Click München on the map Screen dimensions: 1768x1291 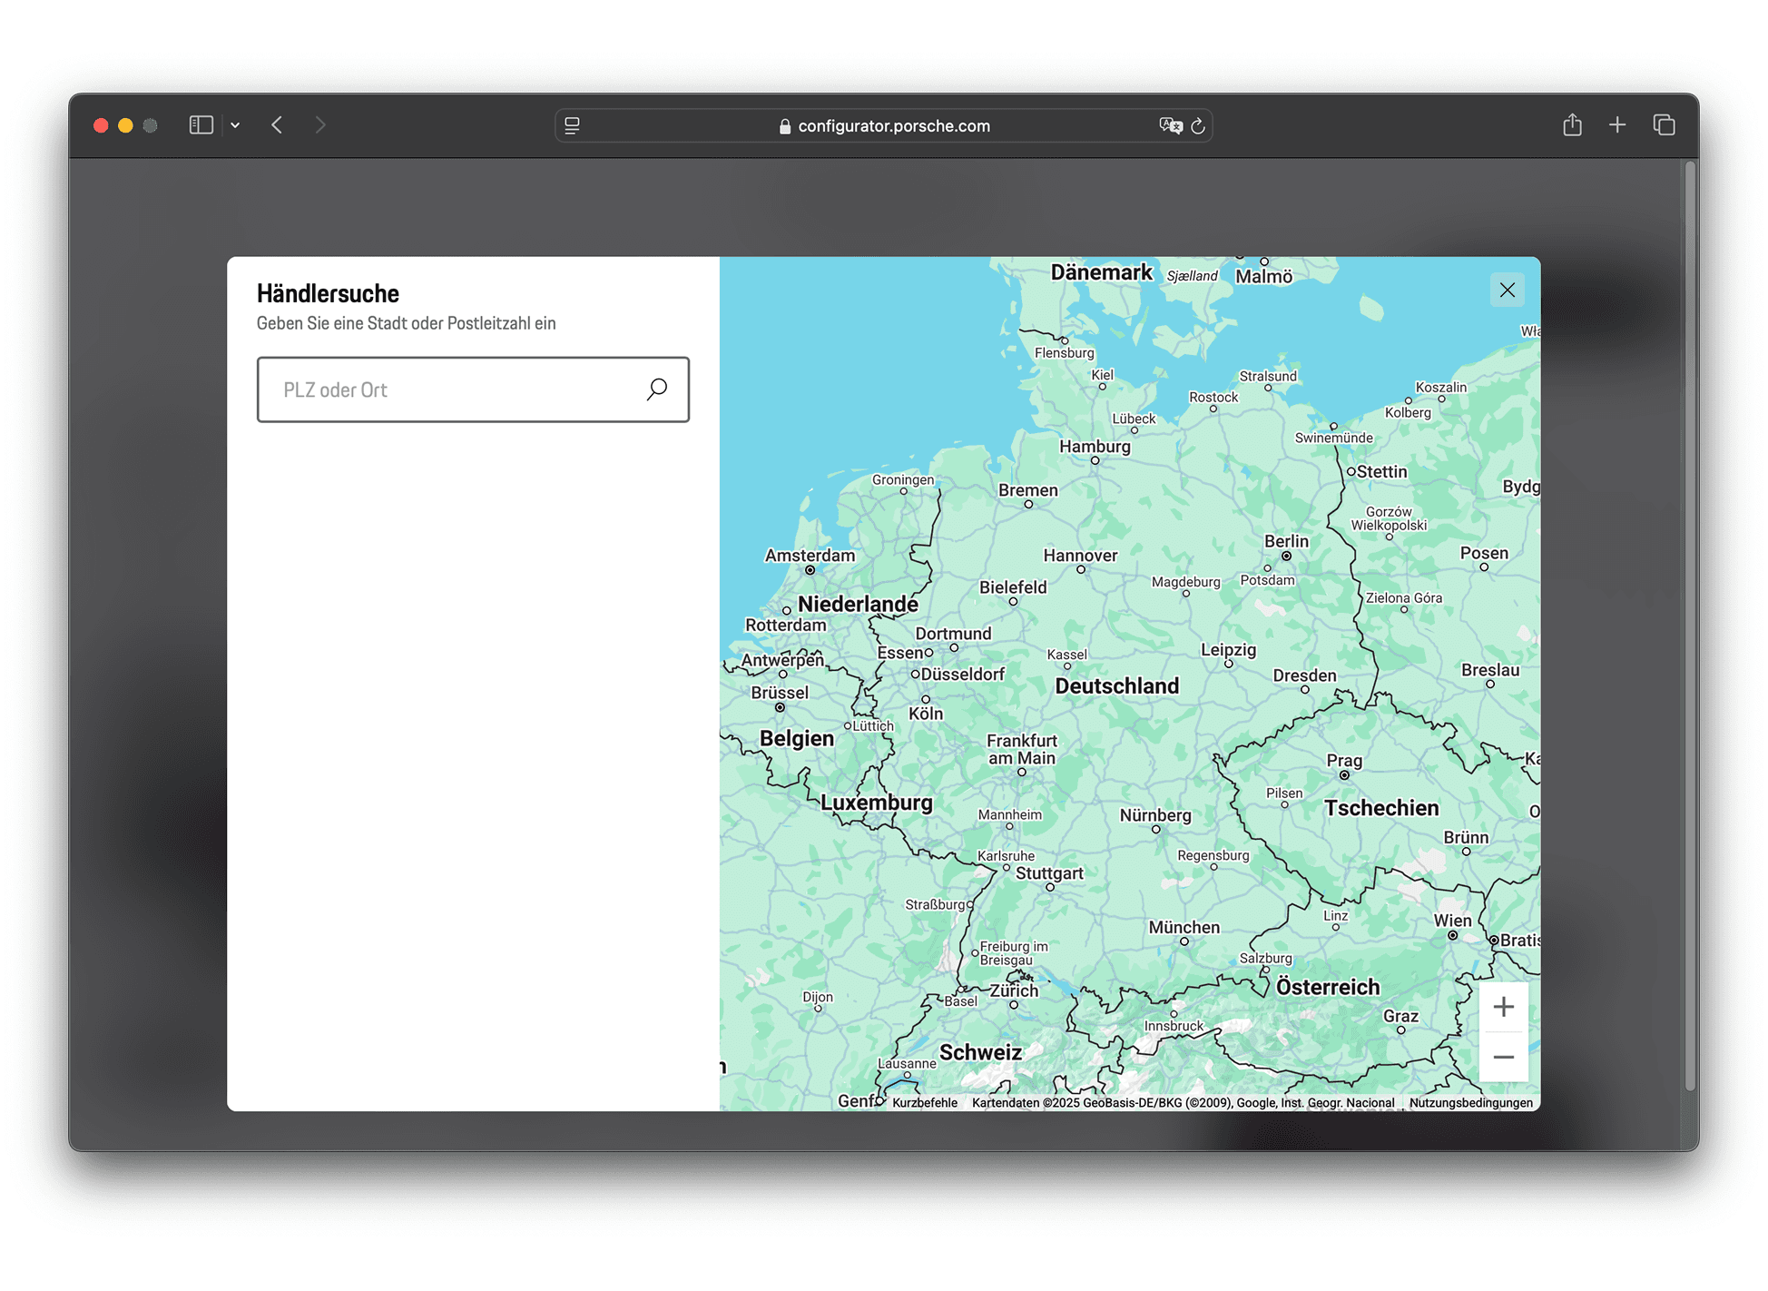point(1184,927)
